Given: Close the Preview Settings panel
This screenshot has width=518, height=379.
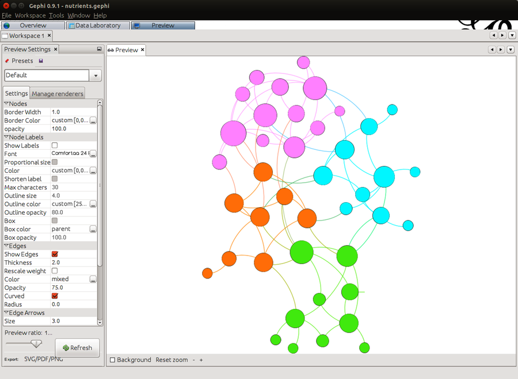Looking at the screenshot, I should coord(55,49).
